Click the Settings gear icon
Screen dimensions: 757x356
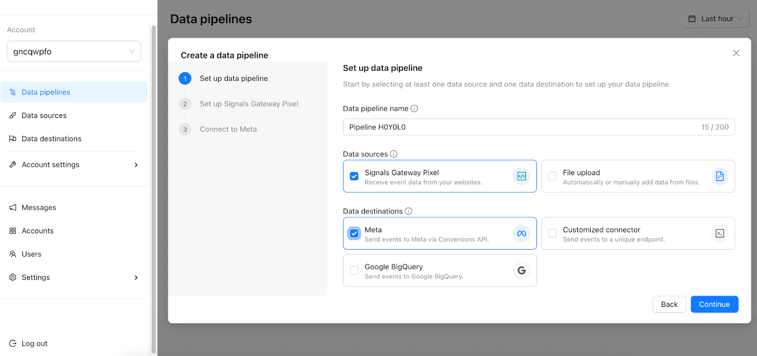click(x=13, y=277)
